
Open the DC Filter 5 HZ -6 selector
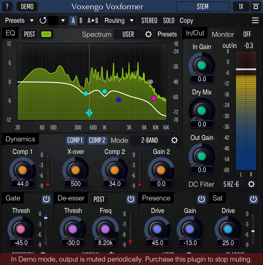[231, 184]
